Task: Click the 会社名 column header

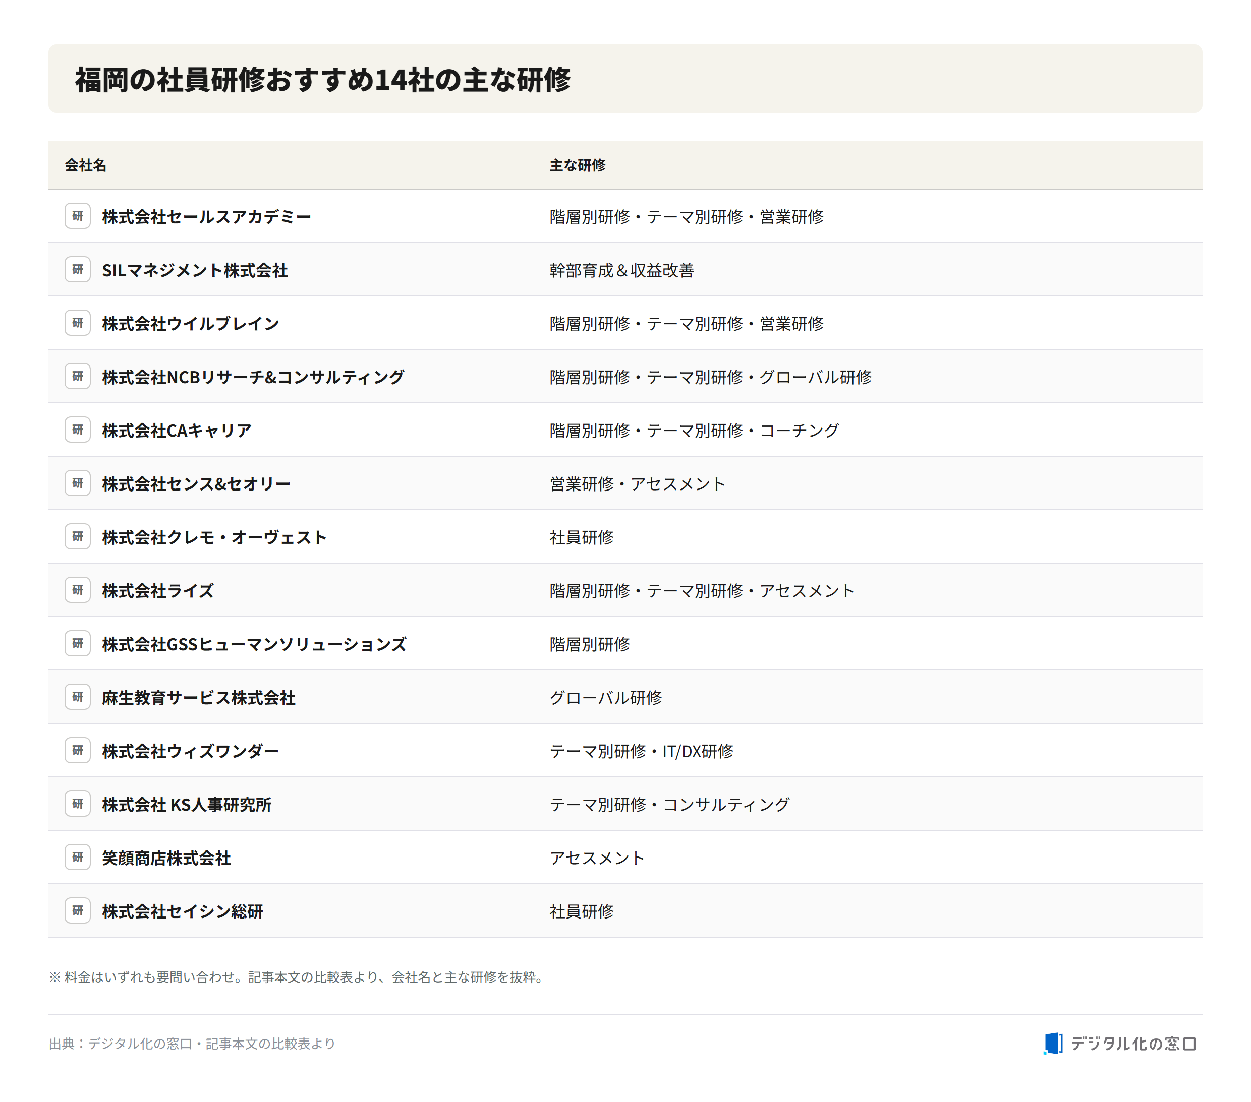Action: 86,165
